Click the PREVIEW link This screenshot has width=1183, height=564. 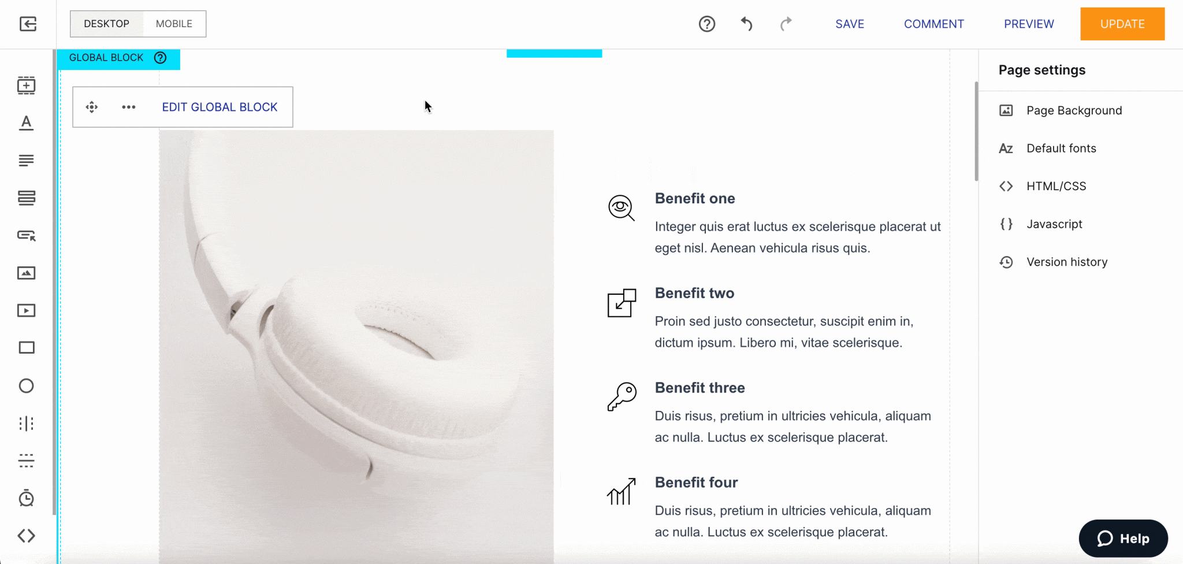click(x=1029, y=24)
